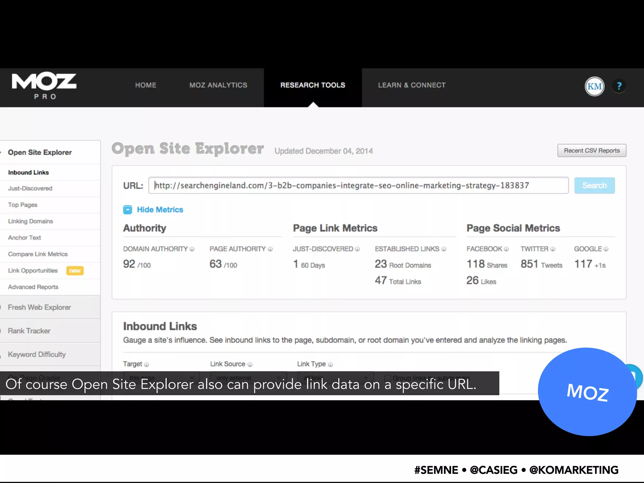Viewport: 644px width, 483px height.
Task: Click the "Gauge a site's influence" description text
Action: tap(345, 340)
